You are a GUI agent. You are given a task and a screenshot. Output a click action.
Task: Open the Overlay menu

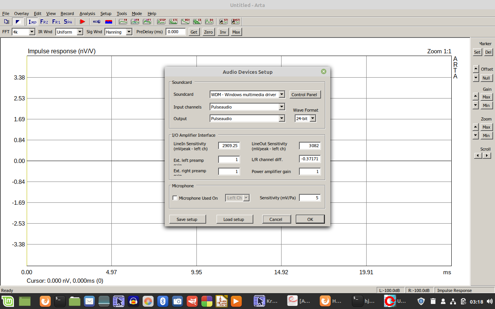pos(21,14)
